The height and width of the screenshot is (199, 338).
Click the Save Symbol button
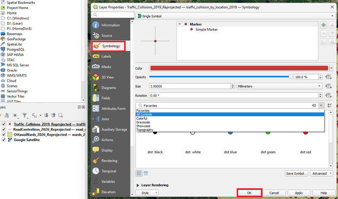tap(297, 173)
